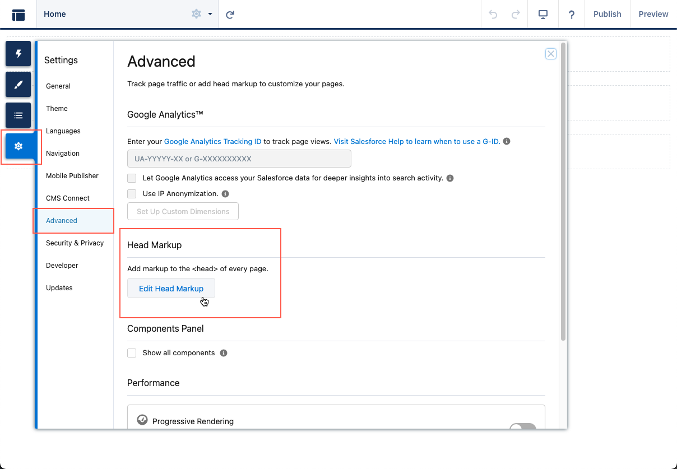
Task: Click the Settings gear sidebar icon
Action: click(18, 146)
